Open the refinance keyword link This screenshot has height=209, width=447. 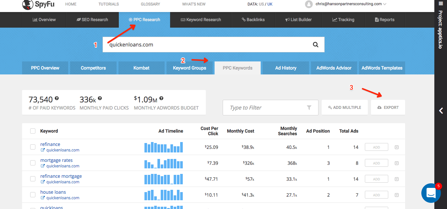coord(50,144)
